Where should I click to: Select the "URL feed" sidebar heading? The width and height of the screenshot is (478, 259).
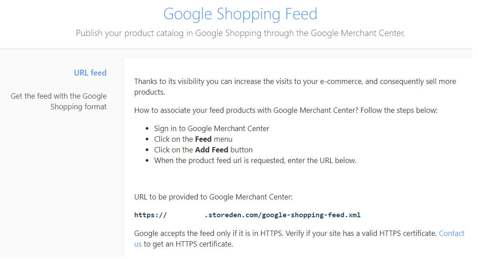click(90, 73)
